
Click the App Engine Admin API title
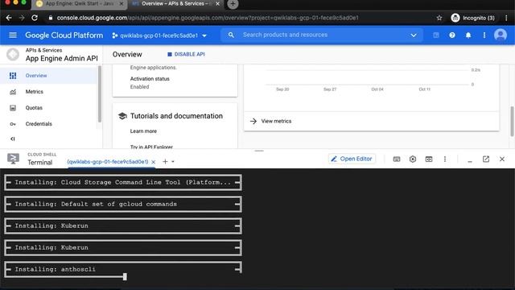pyautogui.click(x=62, y=59)
